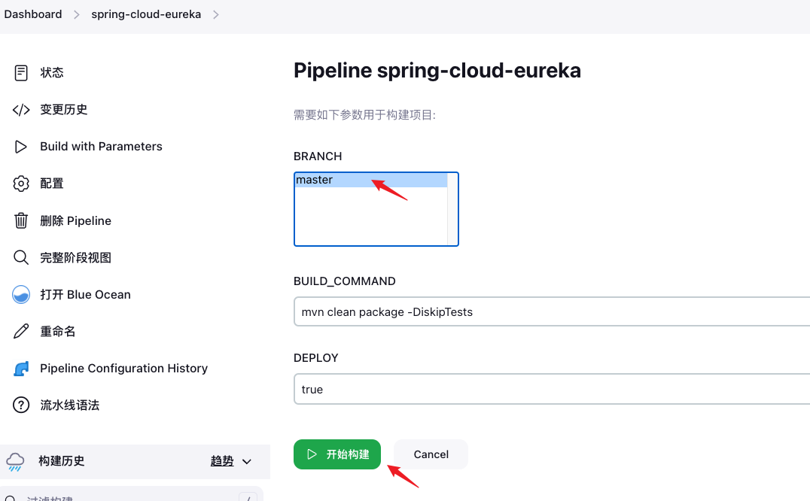Image resolution: width=810 pixels, height=501 pixels.
Task: Click the Build with Parameters play icon
Action: 21,147
